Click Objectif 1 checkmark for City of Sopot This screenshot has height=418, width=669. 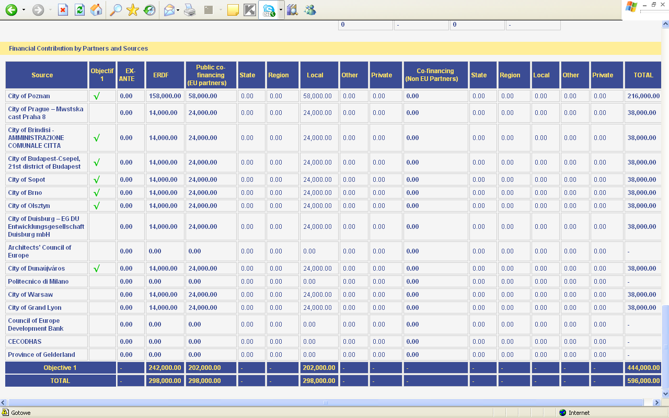point(96,180)
